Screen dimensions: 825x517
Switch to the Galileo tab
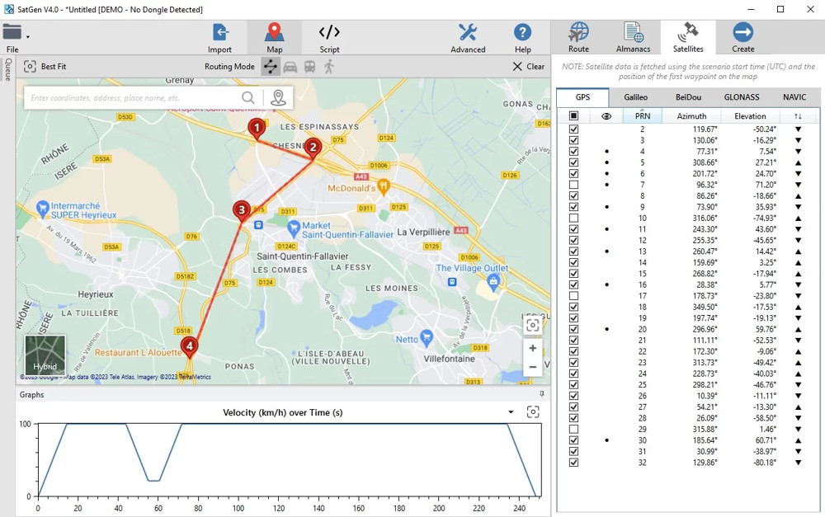tap(635, 96)
